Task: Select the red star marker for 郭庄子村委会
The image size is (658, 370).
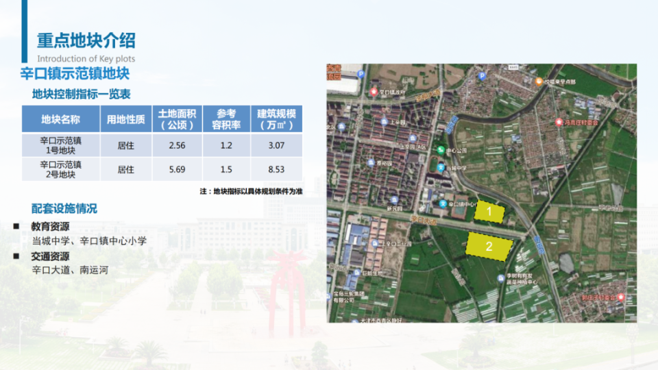Action: click(x=621, y=297)
